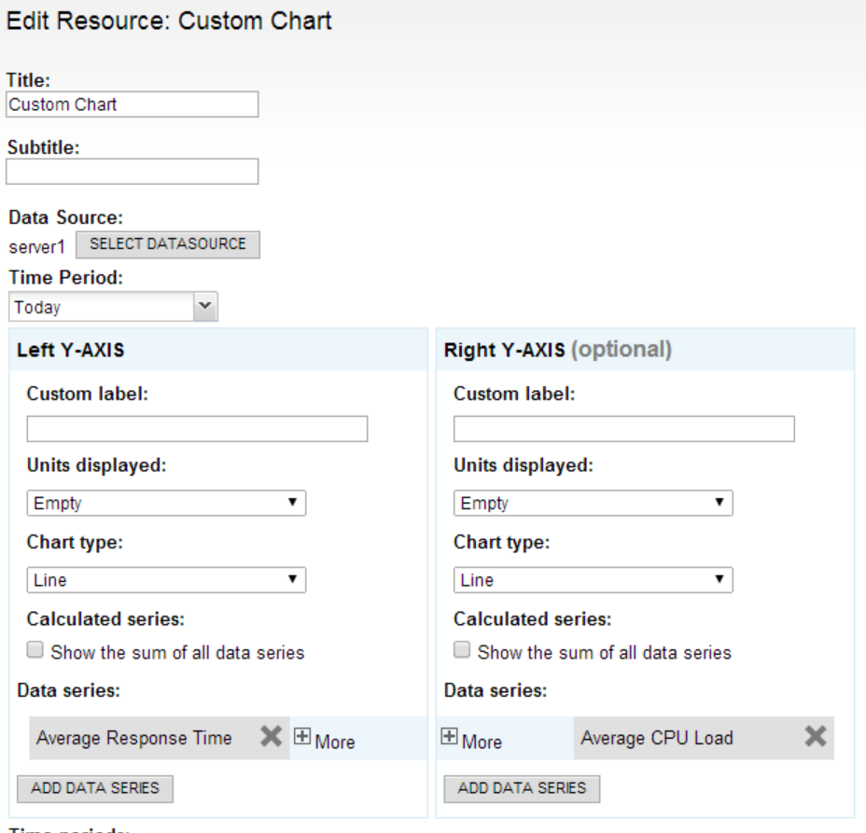
Task: Focus the Left Y-axis Custom label field
Action: click(x=197, y=429)
